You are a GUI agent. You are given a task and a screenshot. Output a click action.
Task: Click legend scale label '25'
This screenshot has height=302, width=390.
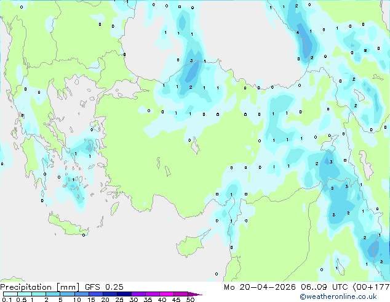tap(119, 300)
